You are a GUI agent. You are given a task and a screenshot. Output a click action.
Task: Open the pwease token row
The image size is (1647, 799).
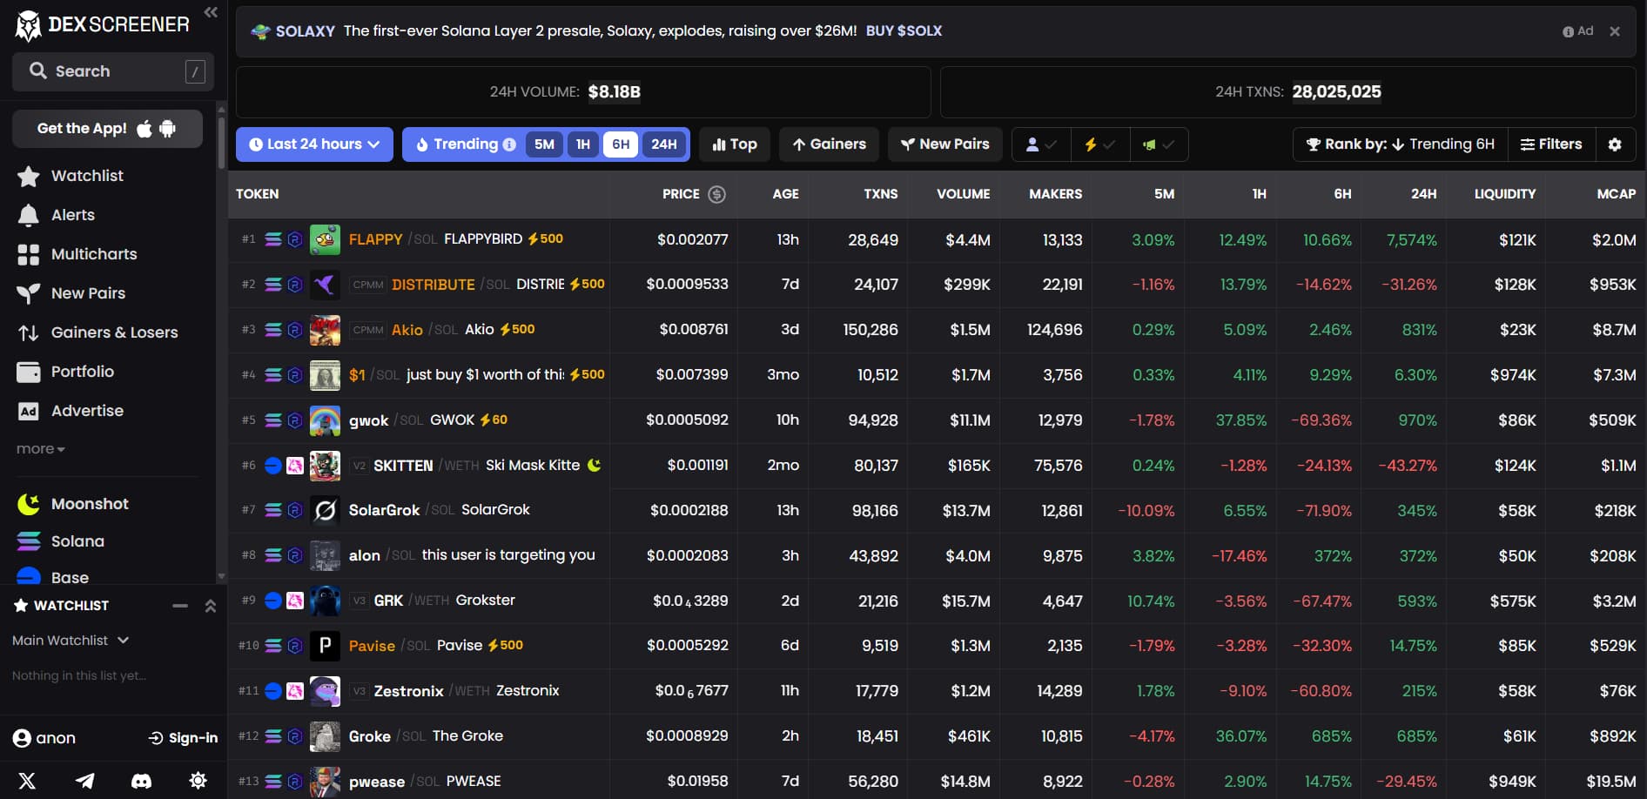coord(937,781)
